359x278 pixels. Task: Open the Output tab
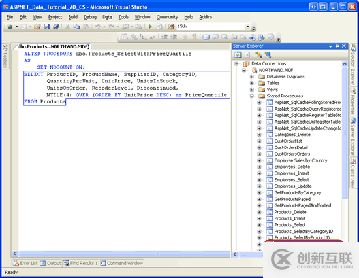(51, 263)
